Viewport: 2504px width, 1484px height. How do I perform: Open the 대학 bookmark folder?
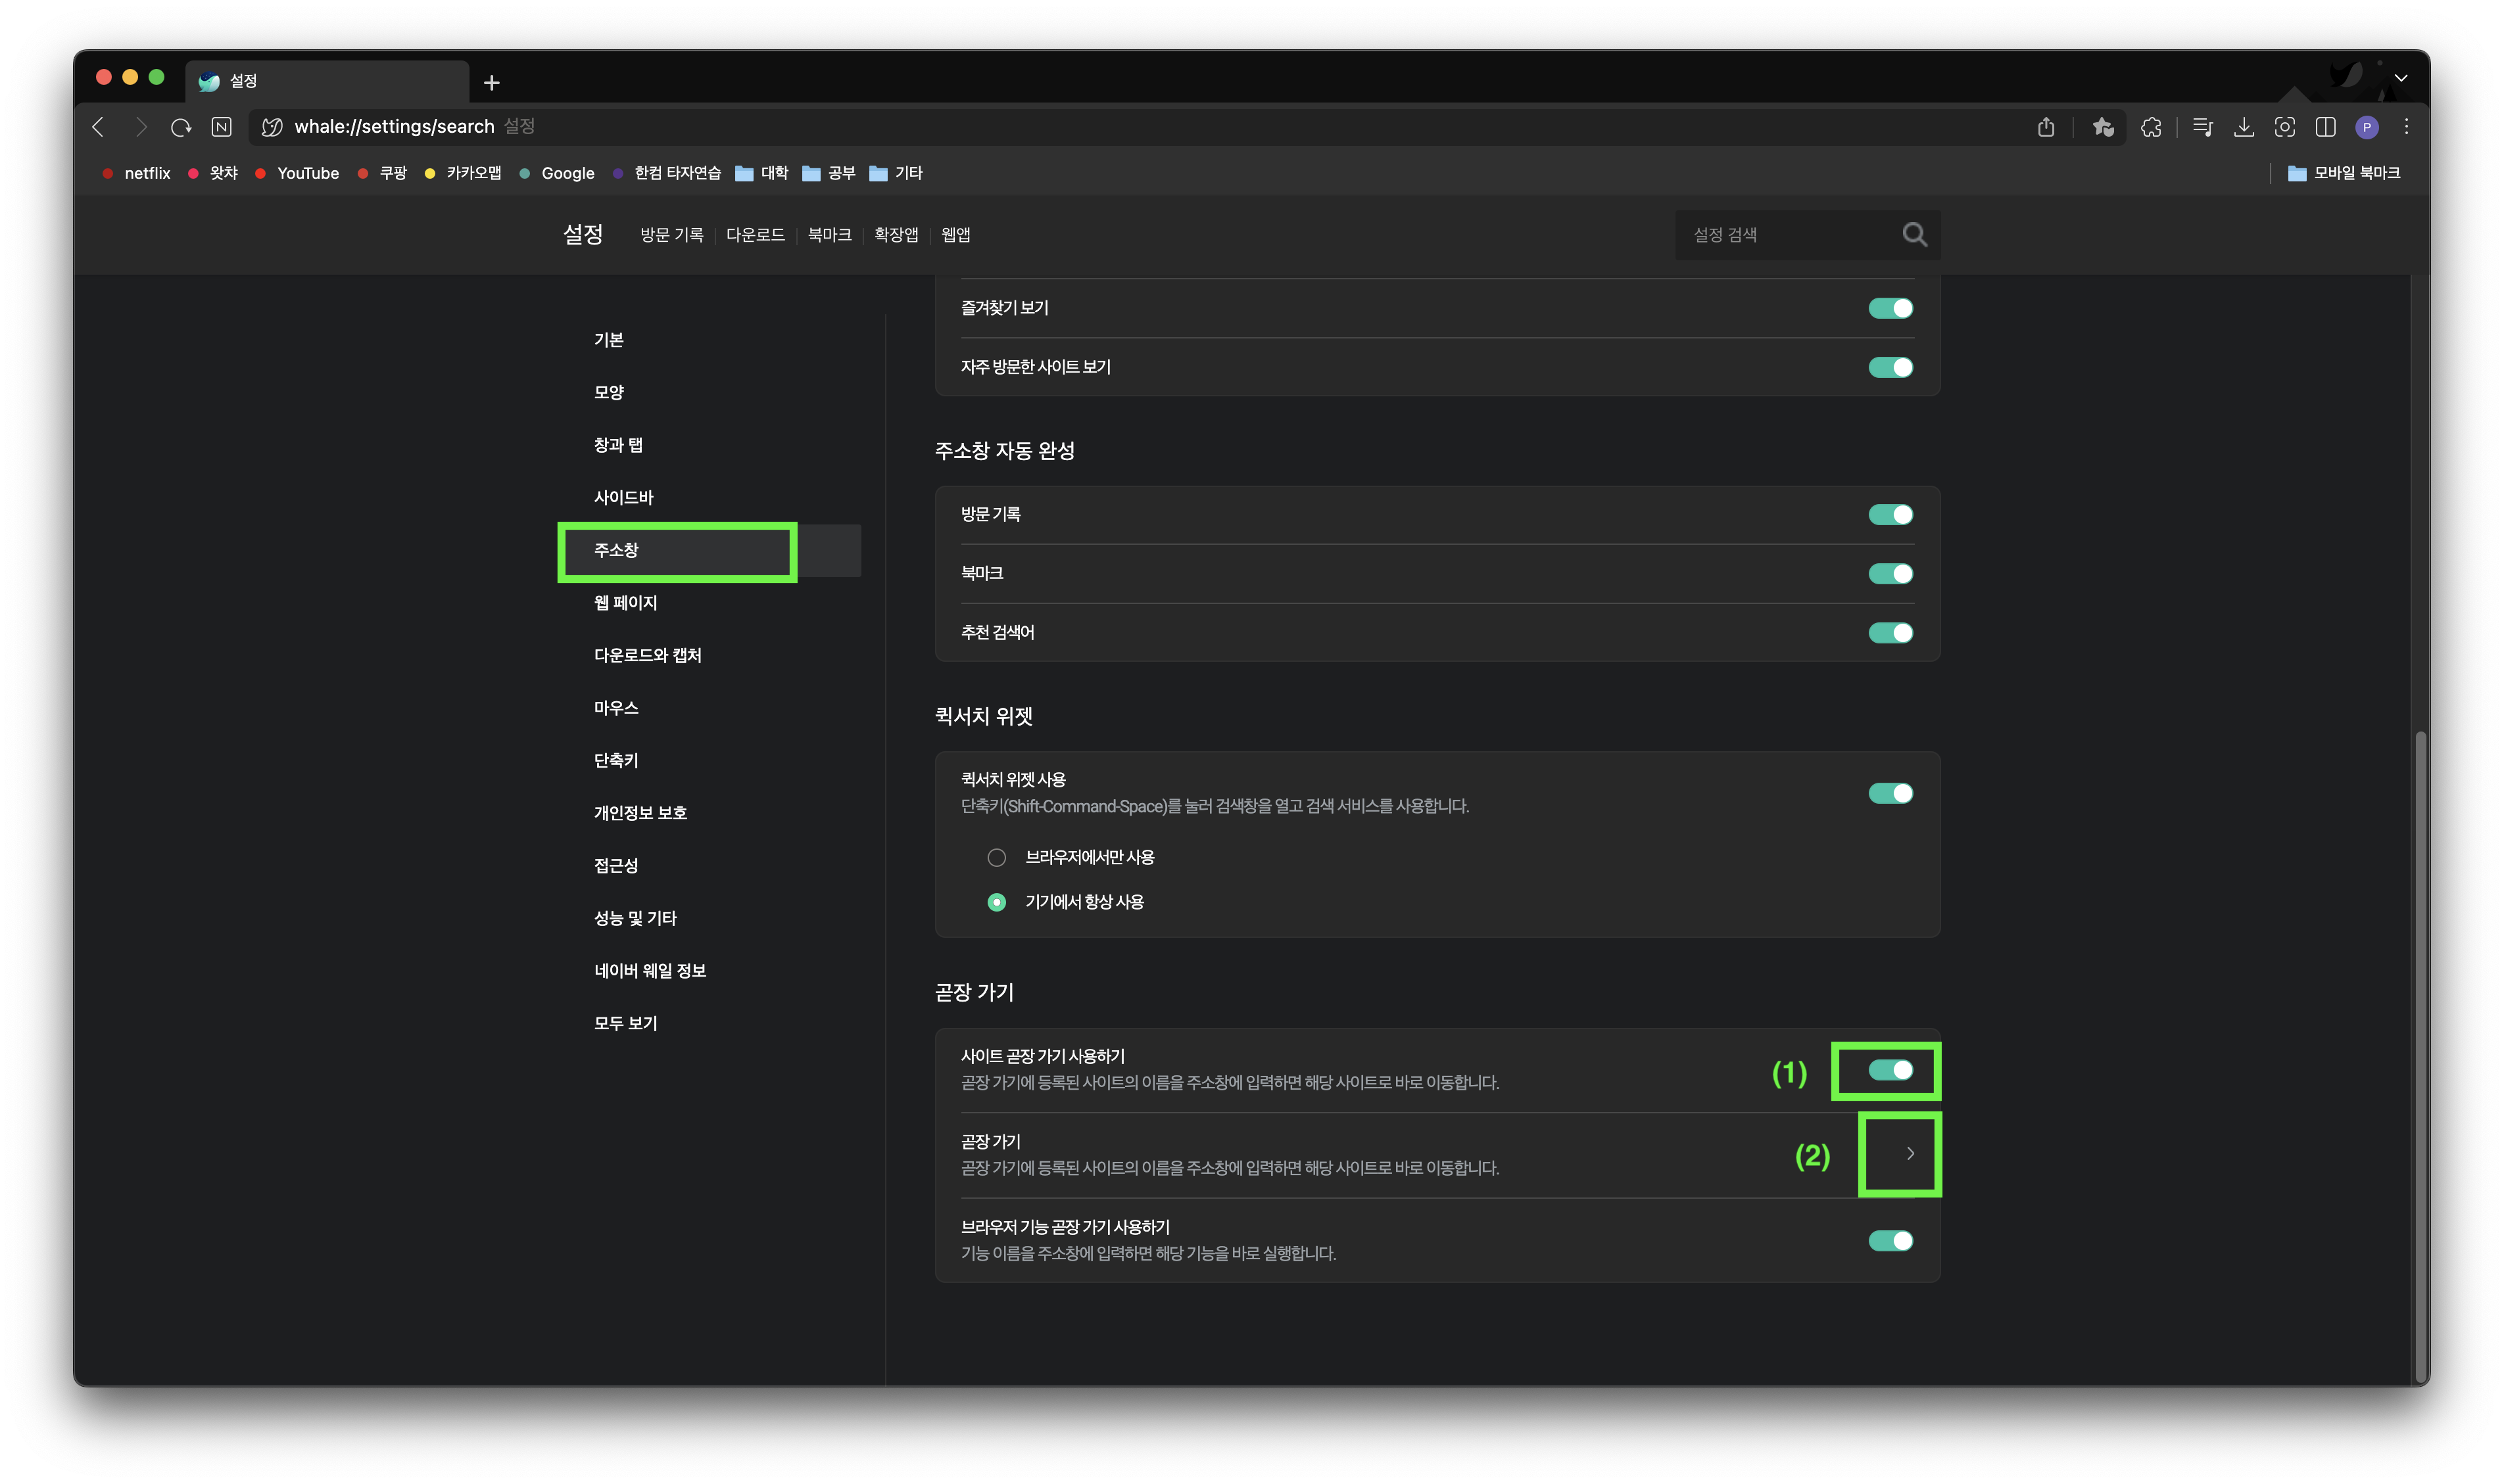[761, 173]
